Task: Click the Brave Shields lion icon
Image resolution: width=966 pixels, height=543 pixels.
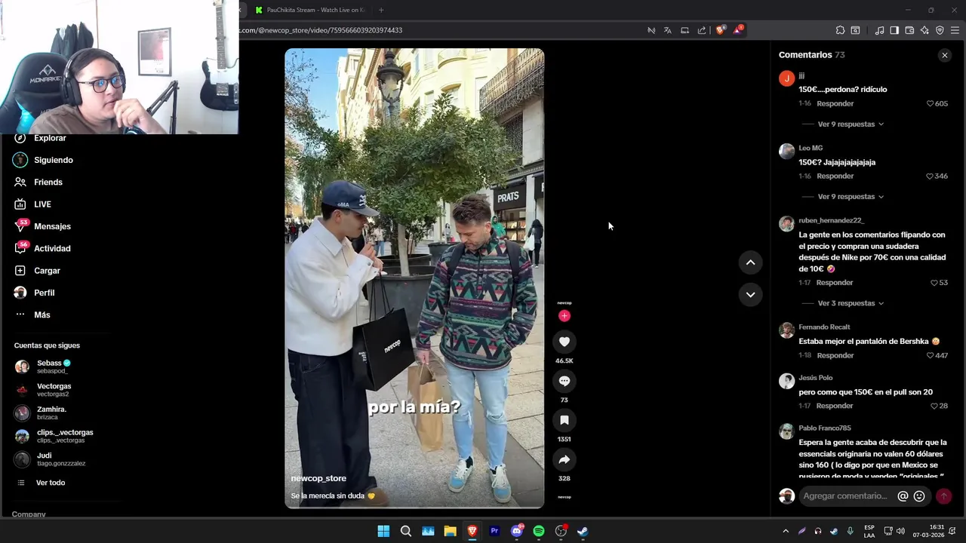Action: 720,30
